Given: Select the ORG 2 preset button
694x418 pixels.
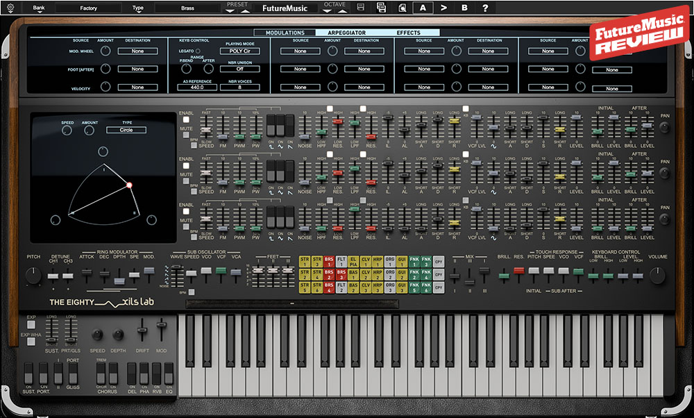Looking at the screenshot, I should [x=389, y=274].
